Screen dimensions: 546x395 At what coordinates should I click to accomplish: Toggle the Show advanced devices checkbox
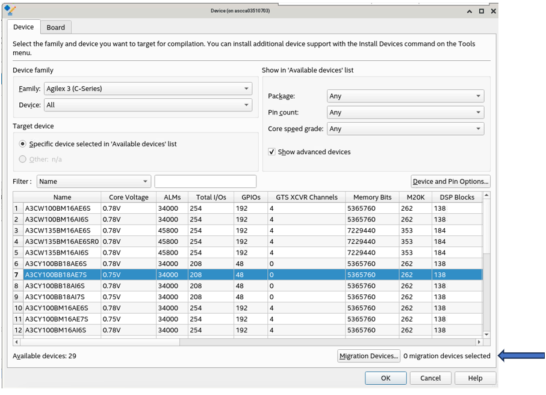click(x=271, y=152)
